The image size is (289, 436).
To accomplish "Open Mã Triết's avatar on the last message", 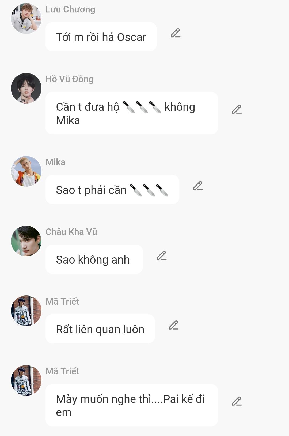I will [26, 380].
